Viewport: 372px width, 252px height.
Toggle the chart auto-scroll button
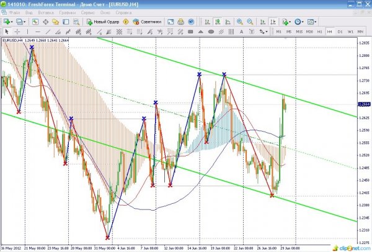pyautogui.click(x=262, y=21)
